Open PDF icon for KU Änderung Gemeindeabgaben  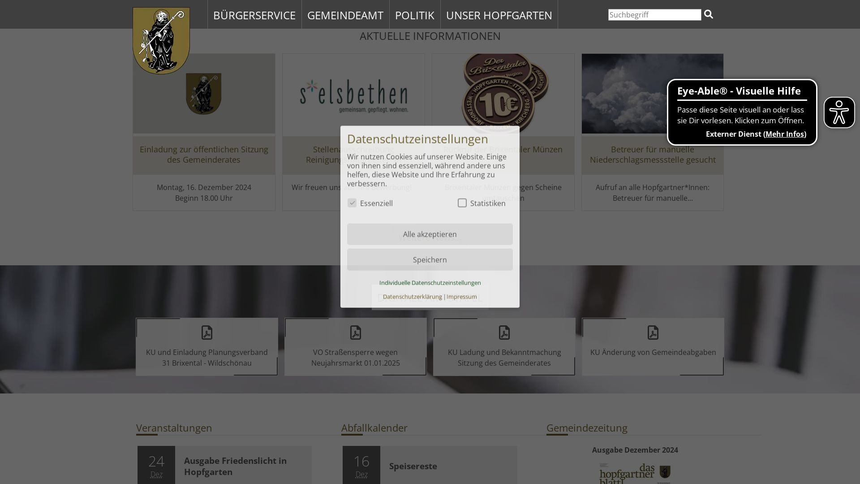(653, 333)
